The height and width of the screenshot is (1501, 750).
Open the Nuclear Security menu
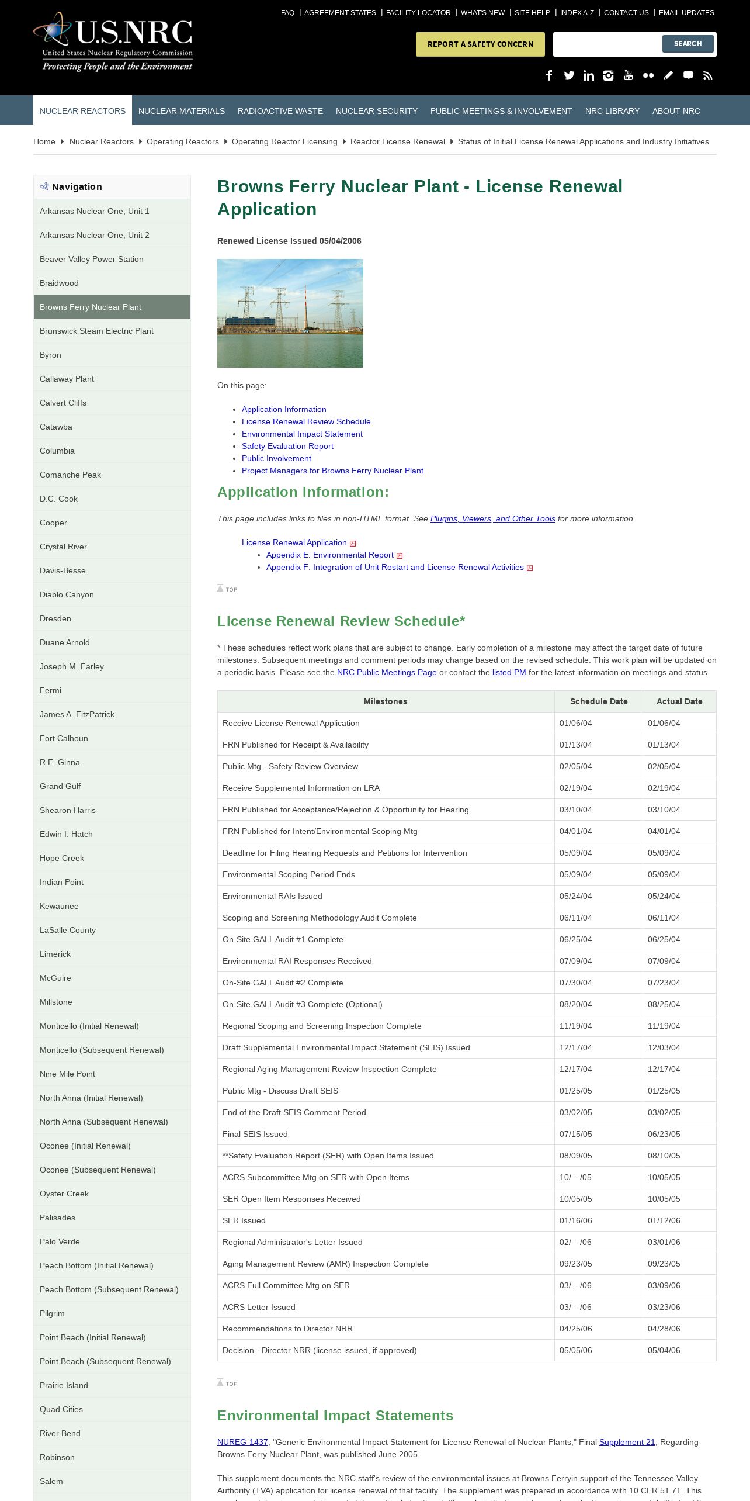[x=377, y=111]
